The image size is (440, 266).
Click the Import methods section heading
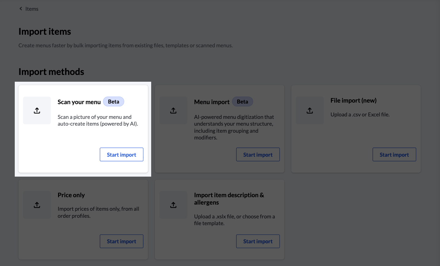(x=51, y=72)
